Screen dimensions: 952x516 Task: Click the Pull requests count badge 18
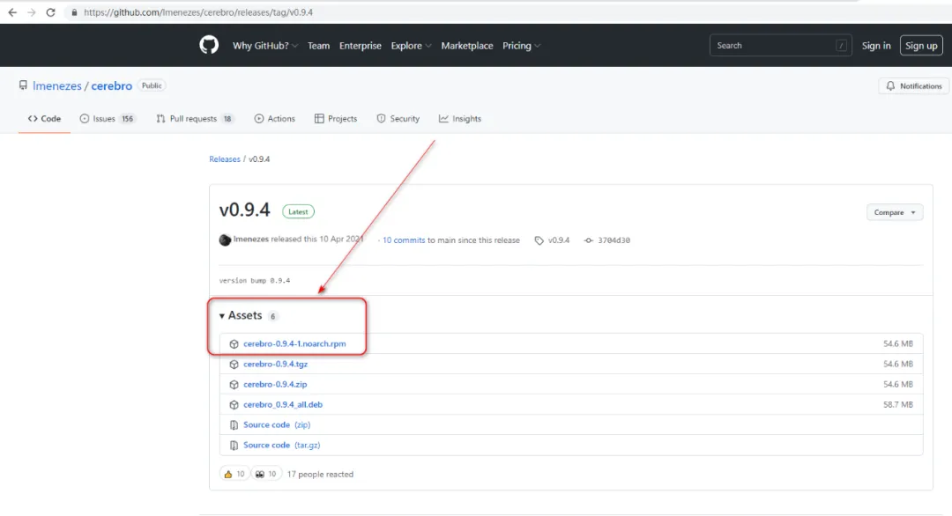pos(227,119)
